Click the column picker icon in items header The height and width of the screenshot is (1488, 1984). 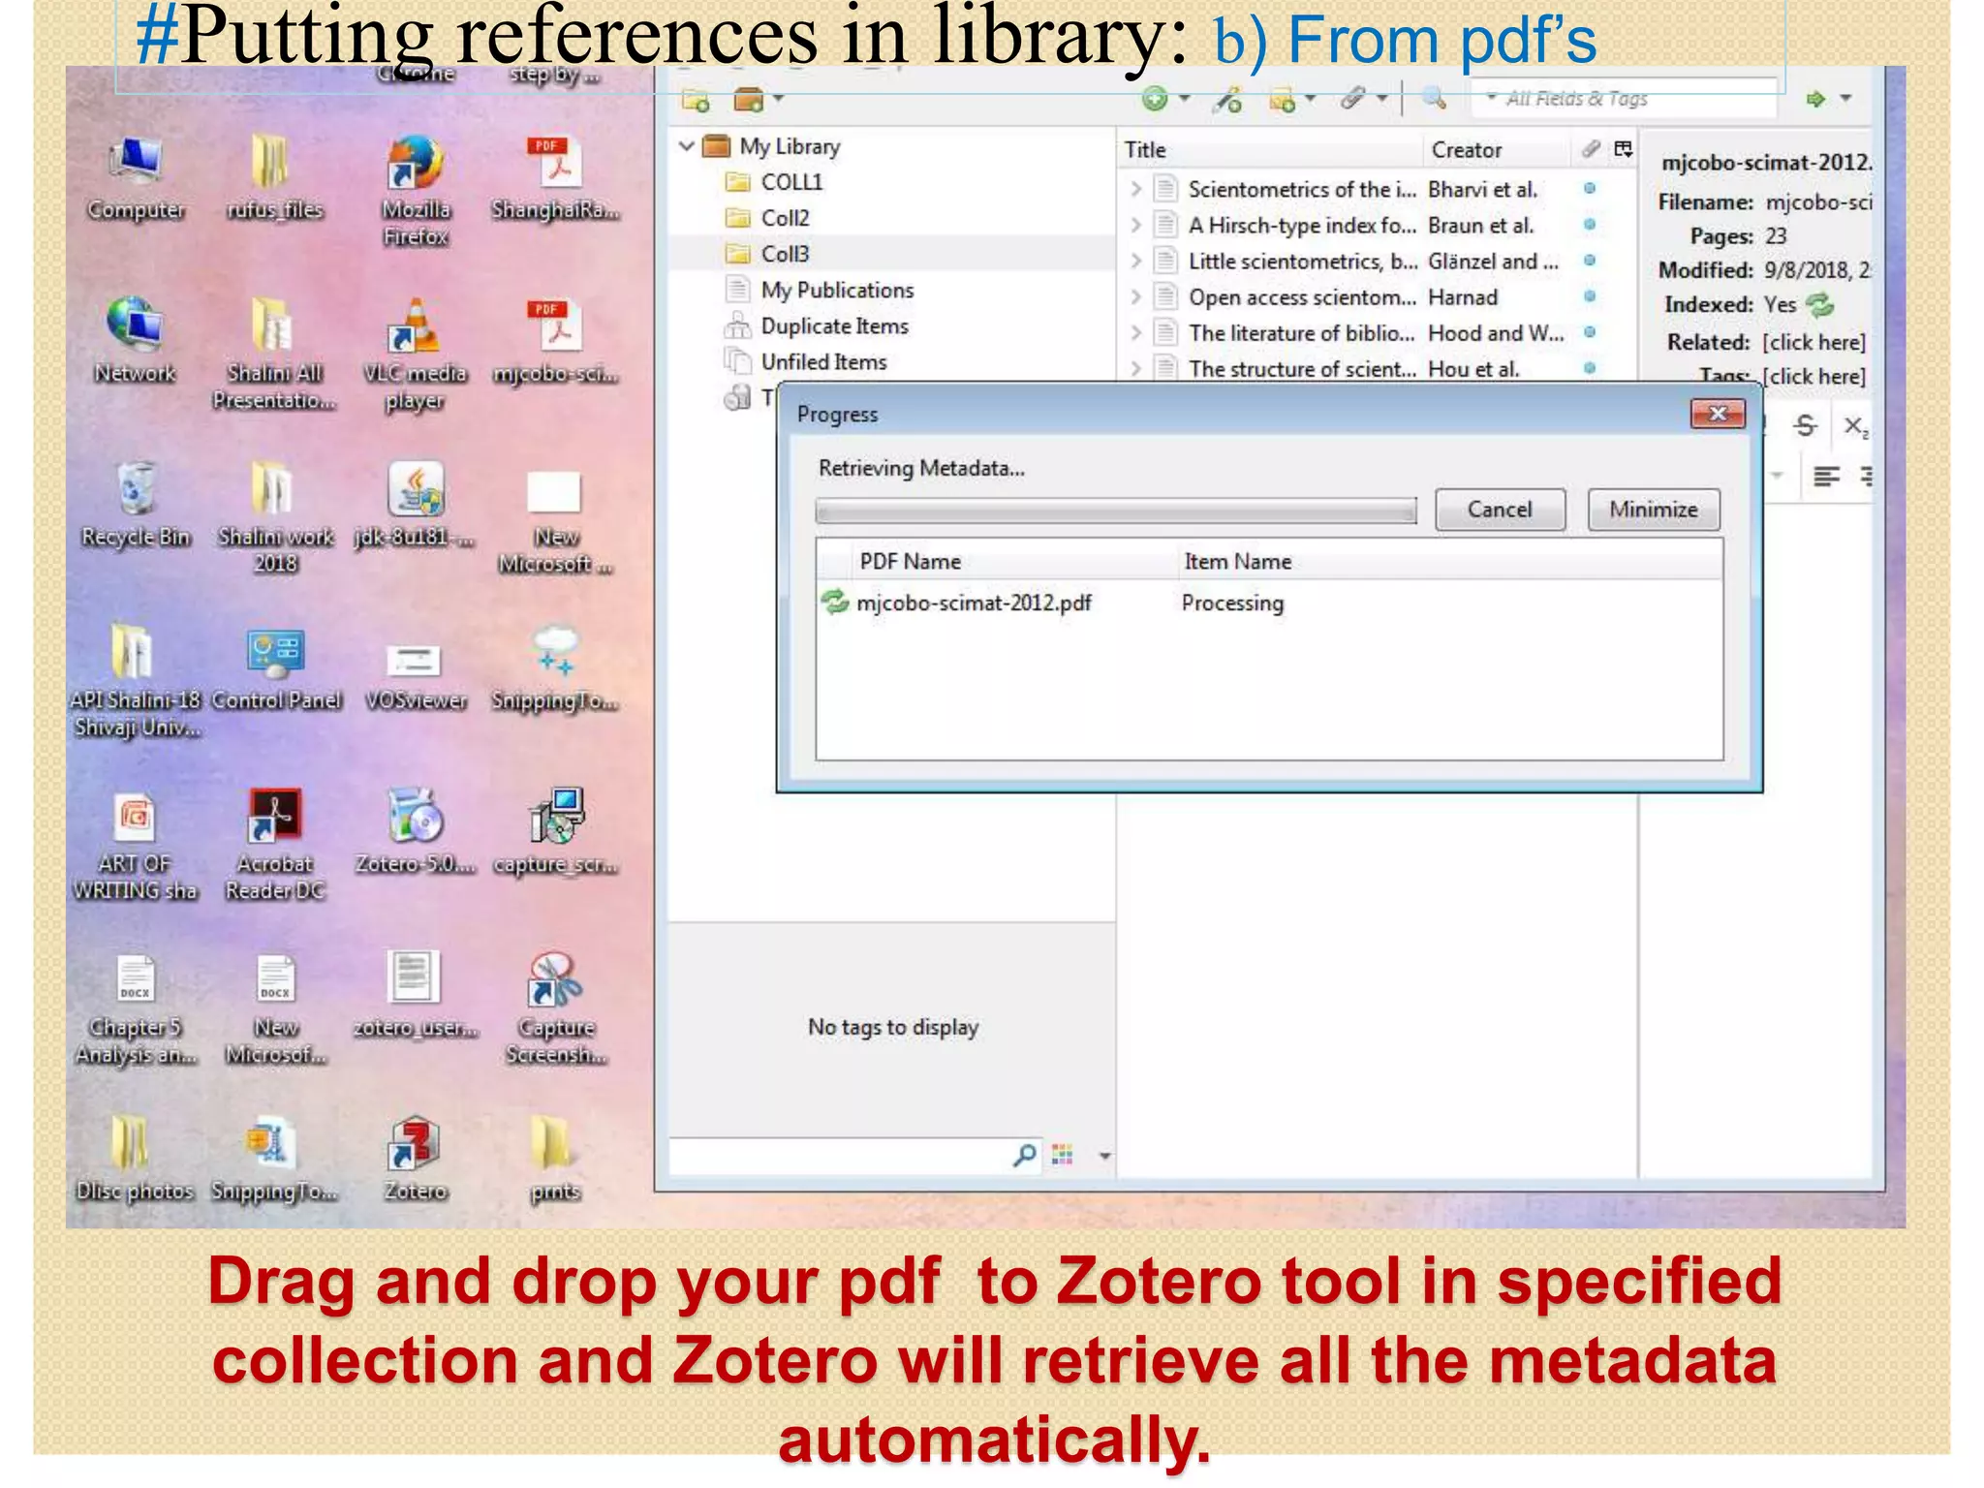click(1624, 149)
